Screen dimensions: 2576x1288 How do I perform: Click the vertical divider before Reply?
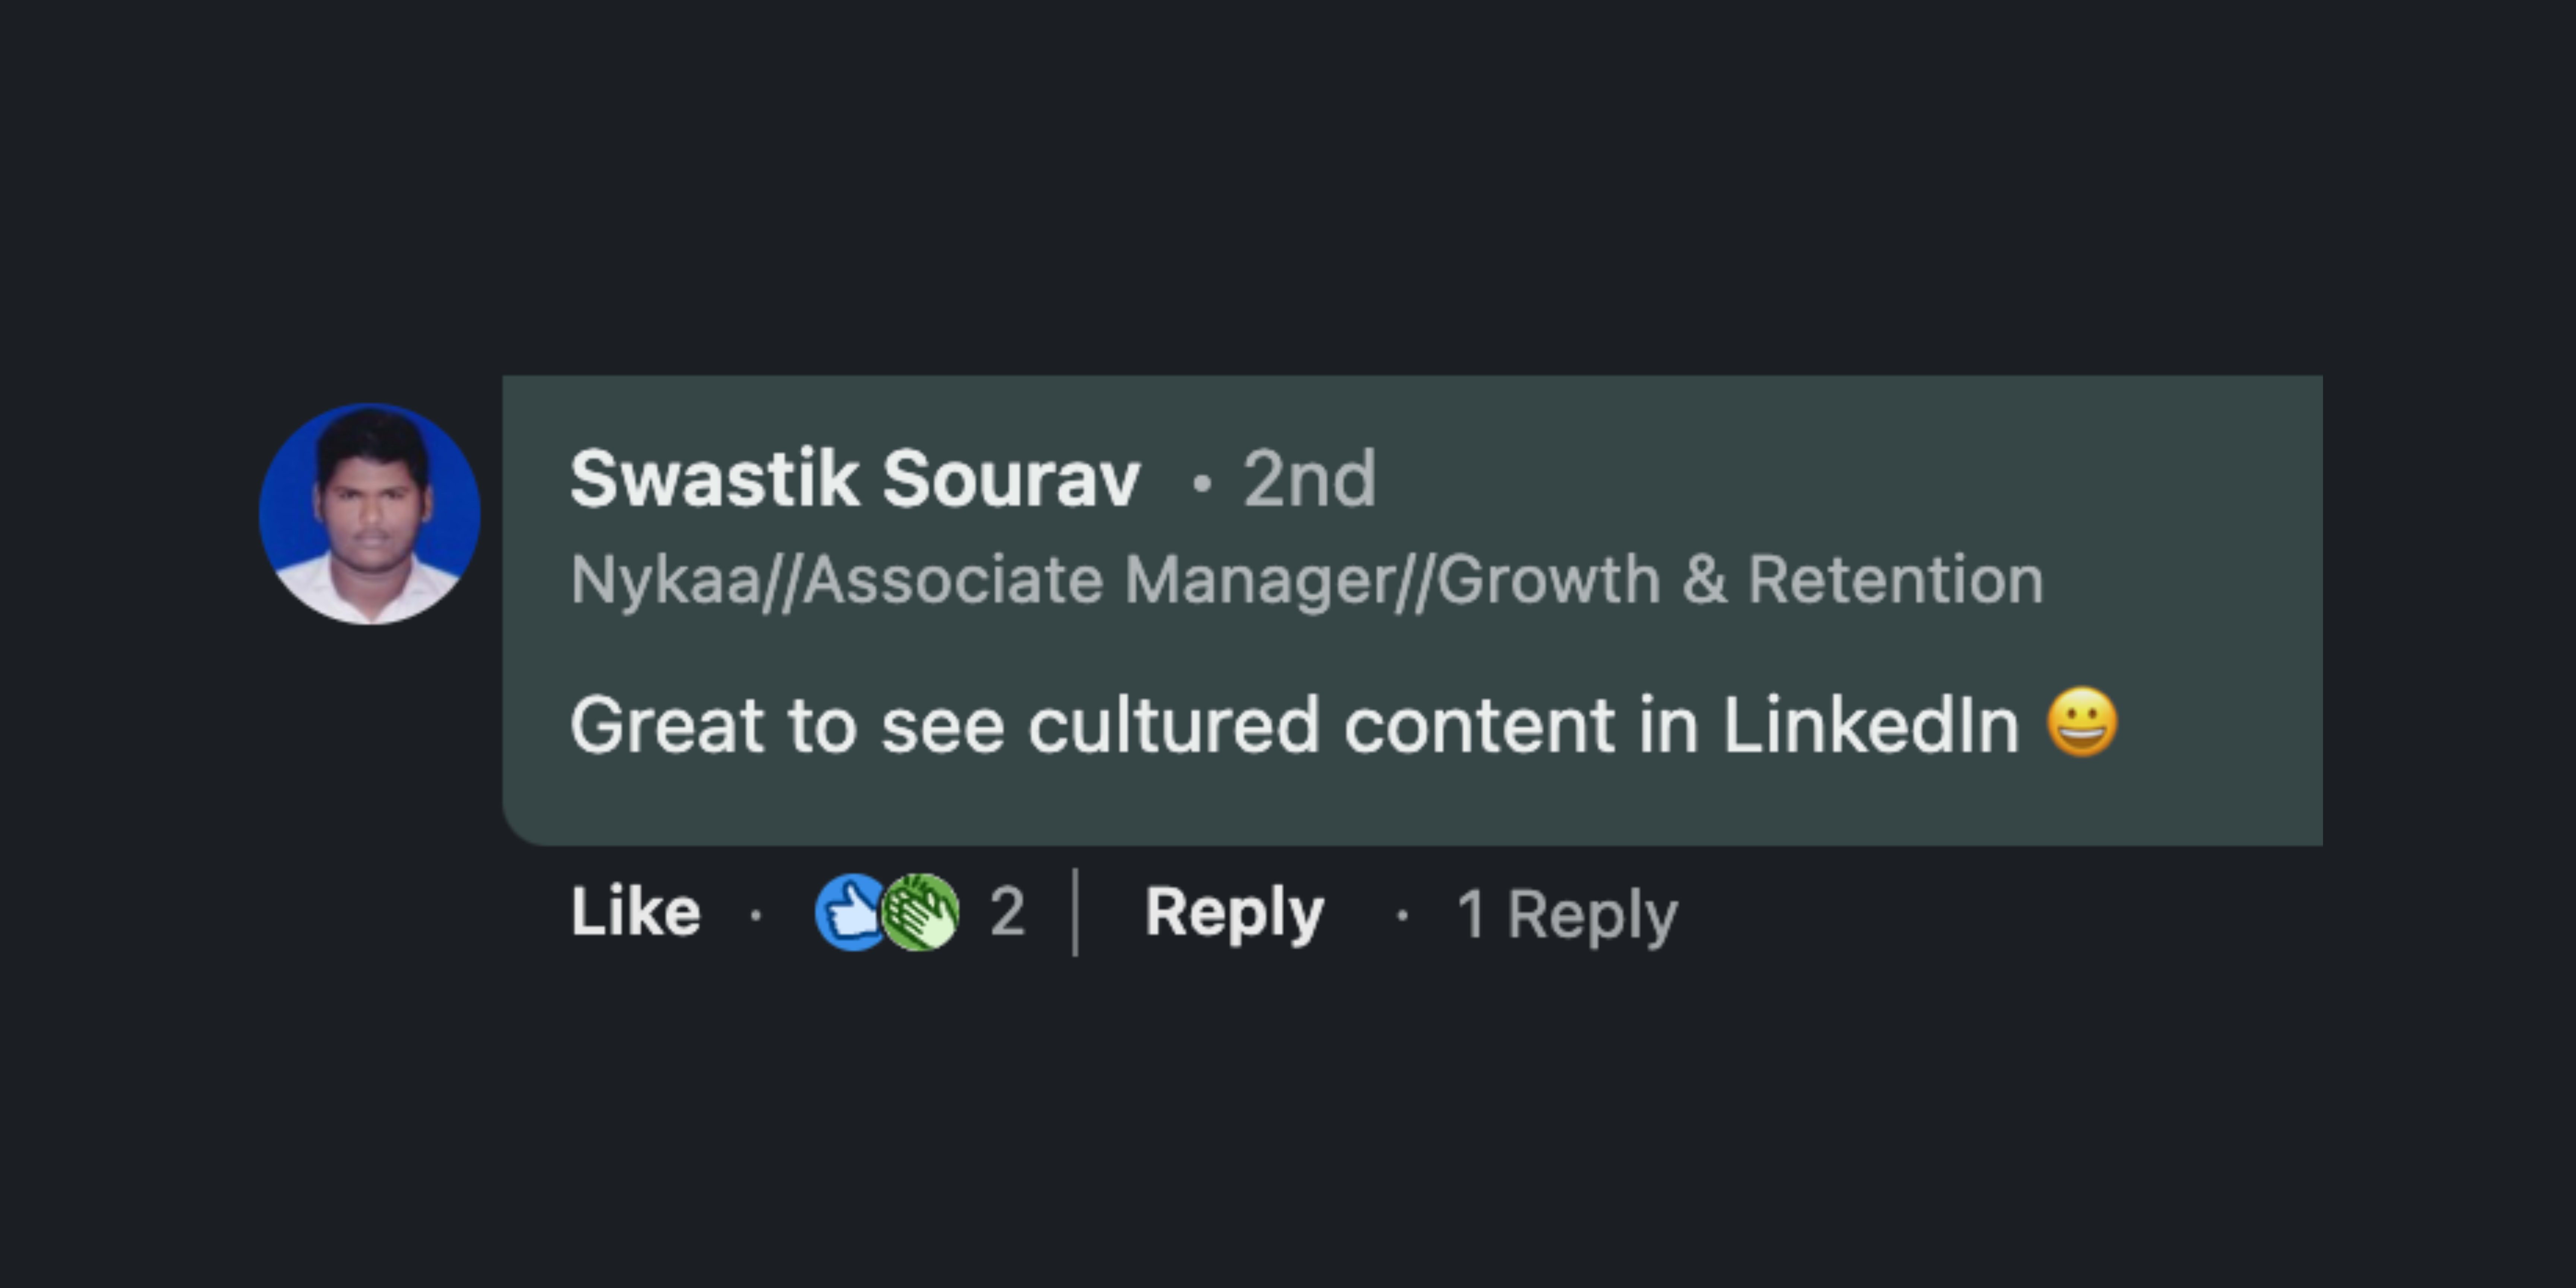click(x=1075, y=912)
